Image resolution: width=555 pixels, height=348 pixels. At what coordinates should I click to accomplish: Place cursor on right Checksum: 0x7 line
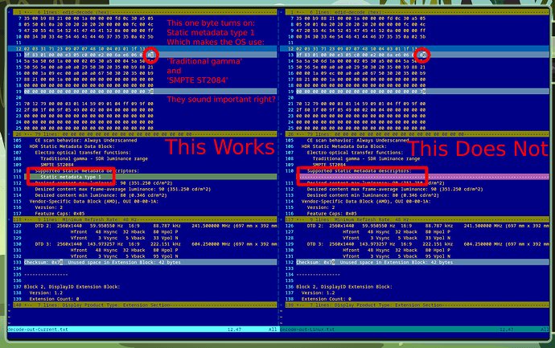click(x=422, y=263)
